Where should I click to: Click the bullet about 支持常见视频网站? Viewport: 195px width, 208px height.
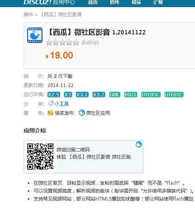(x=114, y=199)
